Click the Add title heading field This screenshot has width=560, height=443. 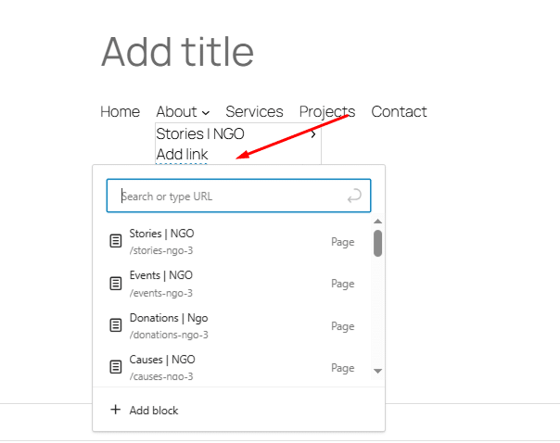pyautogui.click(x=177, y=52)
